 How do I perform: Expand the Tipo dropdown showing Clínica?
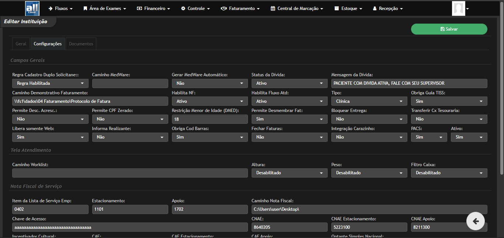(x=369, y=101)
